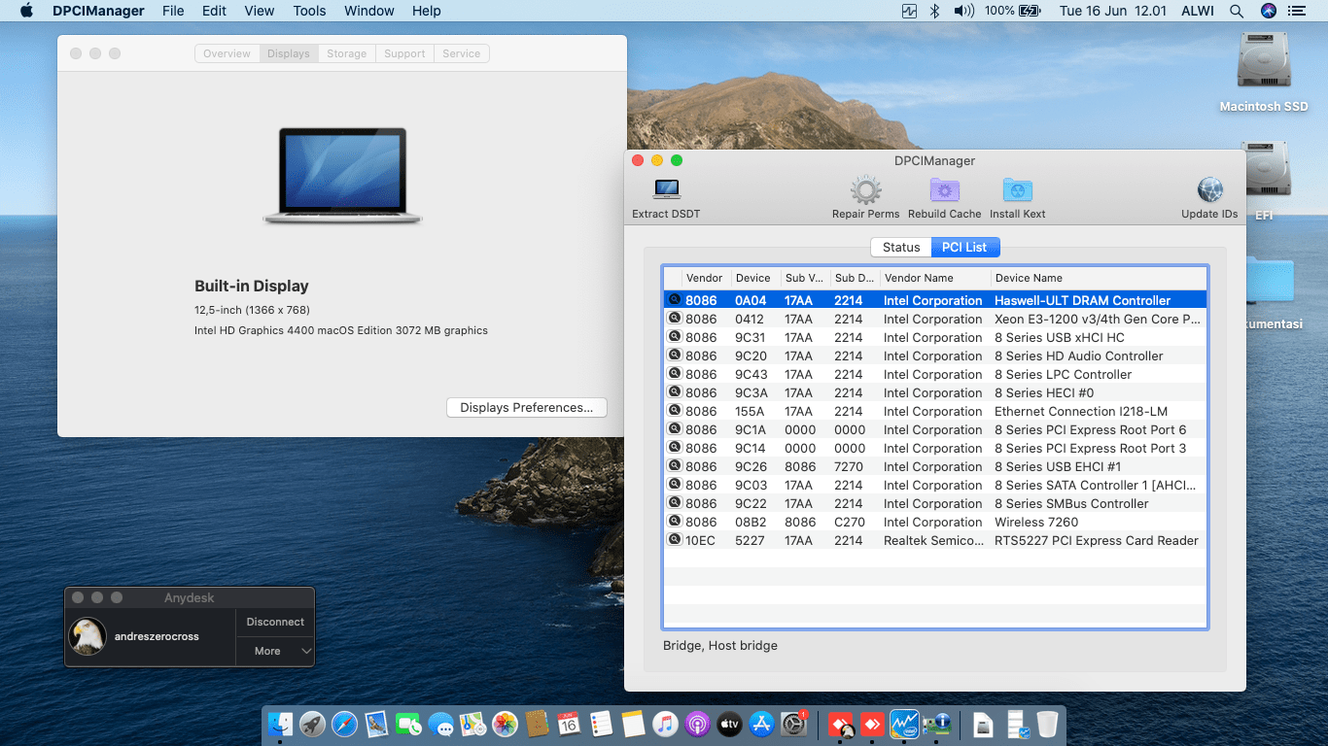Select the PCI List tab
The width and height of the screenshot is (1328, 746).
(x=964, y=248)
